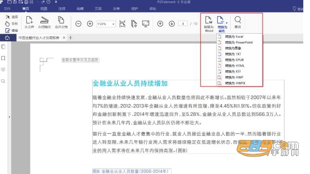Viewport: 310px width, 174px height.
Task: Zoom out with the minus icon
Action: (78, 24)
